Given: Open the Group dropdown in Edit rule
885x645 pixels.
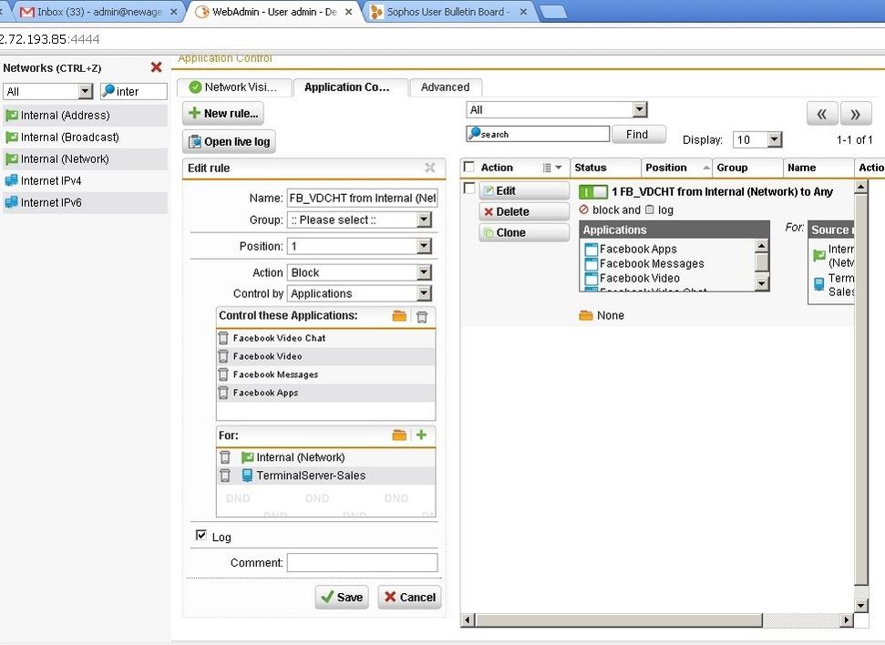Looking at the screenshot, I should [425, 220].
